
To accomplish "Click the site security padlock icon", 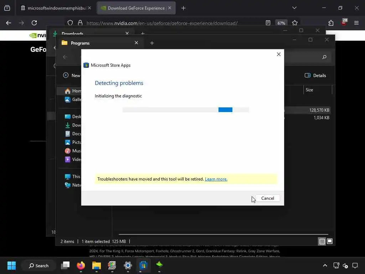I will (x=80, y=23).
